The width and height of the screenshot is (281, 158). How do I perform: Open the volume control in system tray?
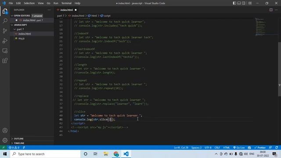(x=246, y=154)
